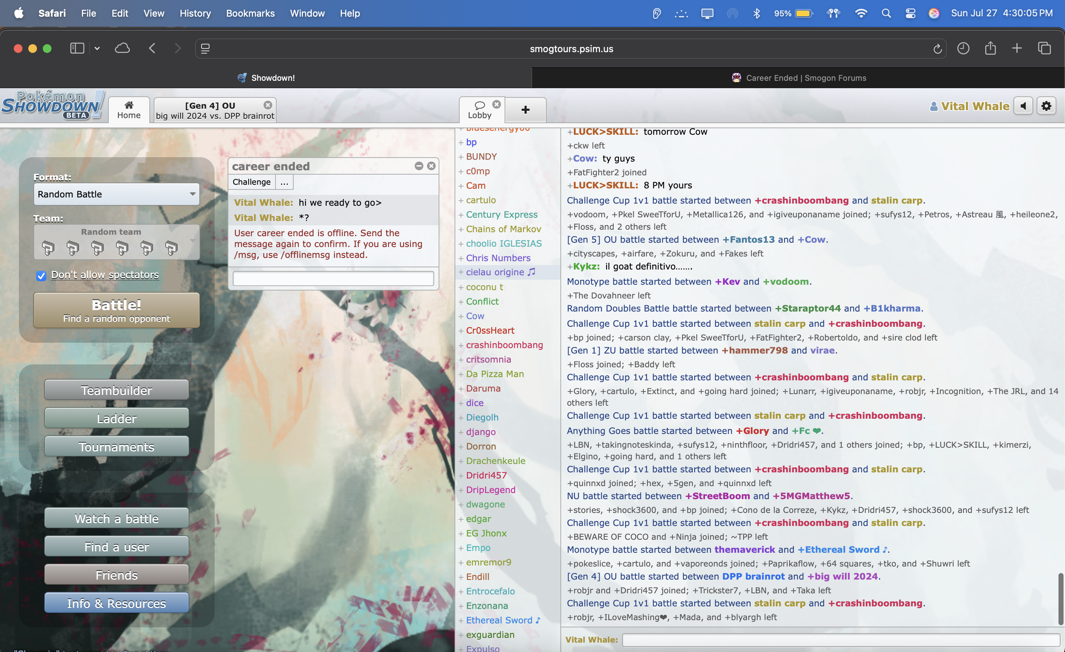Open Monotype battle between Kev and vodoom
This screenshot has width=1065, height=652.
(689, 281)
